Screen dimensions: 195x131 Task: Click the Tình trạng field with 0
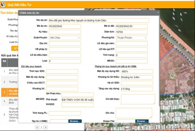[132, 55]
